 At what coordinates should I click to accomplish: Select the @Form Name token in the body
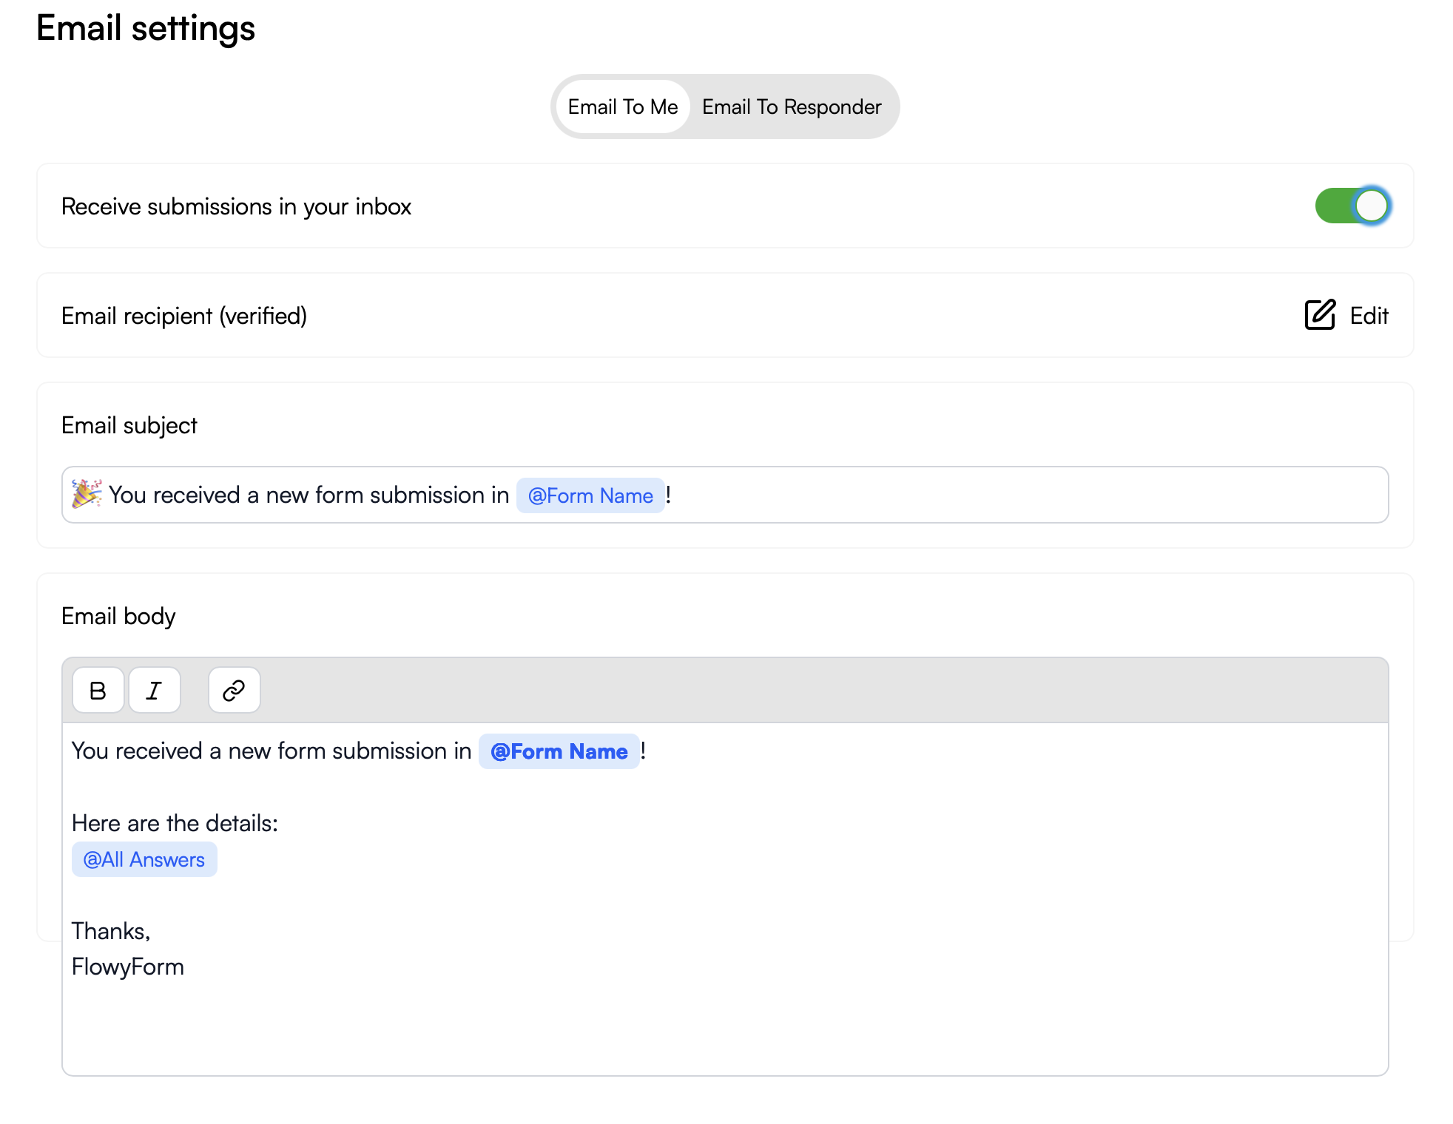(559, 751)
